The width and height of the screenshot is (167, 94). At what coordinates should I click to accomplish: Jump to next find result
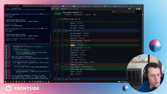[x=131, y=11]
